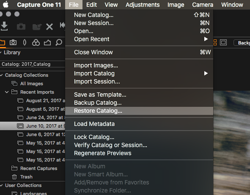This screenshot has width=250, height=195.
Task: Open the Lens tool tab icon
Action: click(25, 43)
